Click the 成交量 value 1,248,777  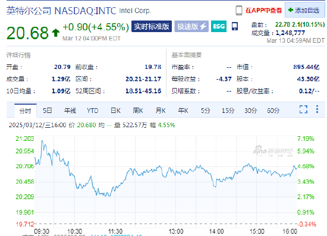click(290, 33)
